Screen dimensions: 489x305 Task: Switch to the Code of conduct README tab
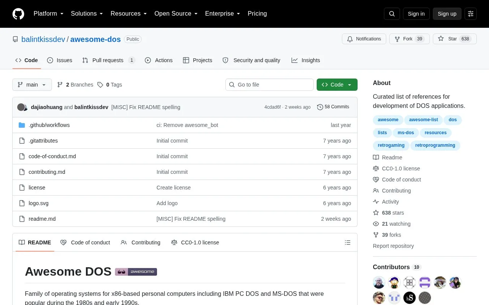coord(85,242)
